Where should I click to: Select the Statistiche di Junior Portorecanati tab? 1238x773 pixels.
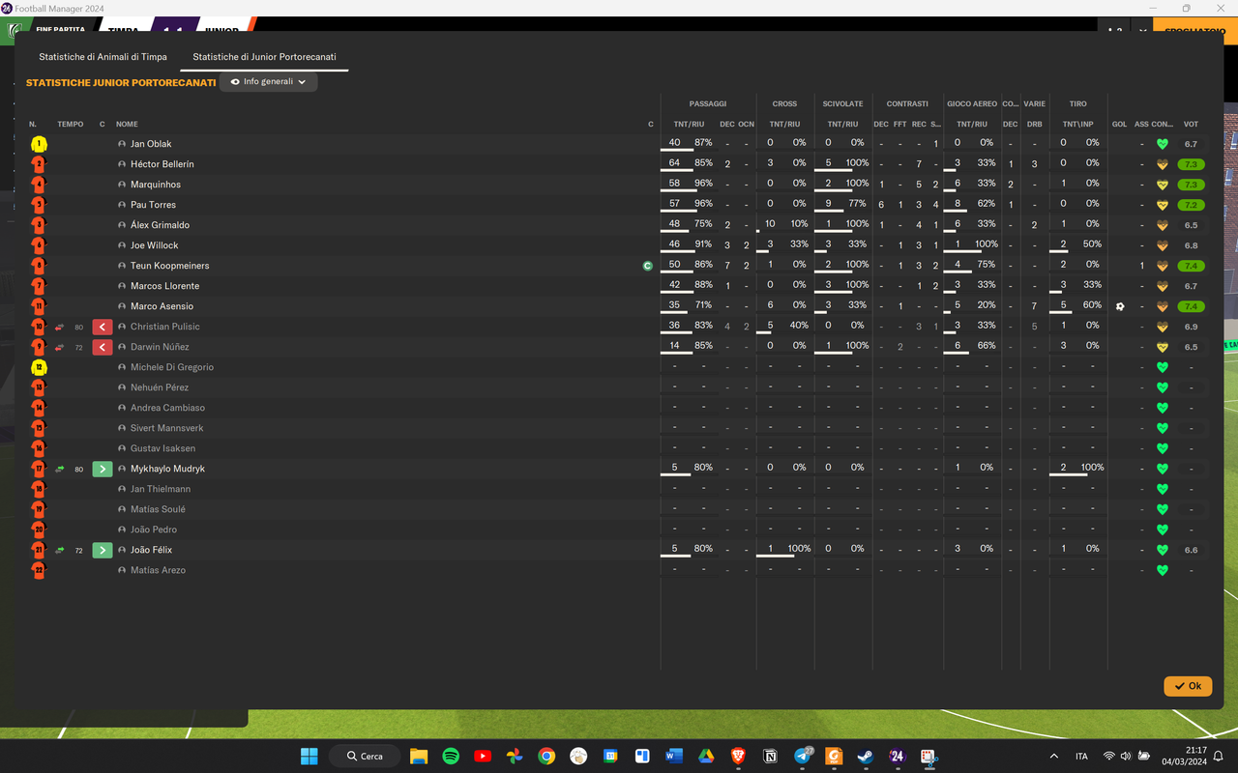pyautogui.click(x=264, y=57)
